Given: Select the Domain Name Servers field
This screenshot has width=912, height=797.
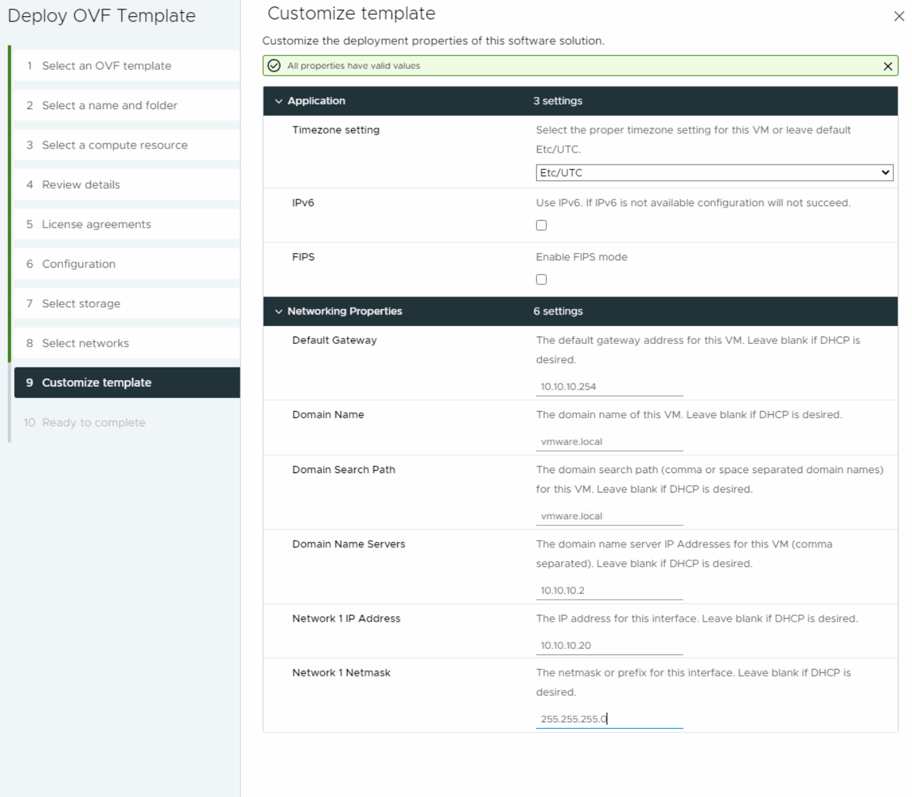Looking at the screenshot, I should (x=609, y=590).
